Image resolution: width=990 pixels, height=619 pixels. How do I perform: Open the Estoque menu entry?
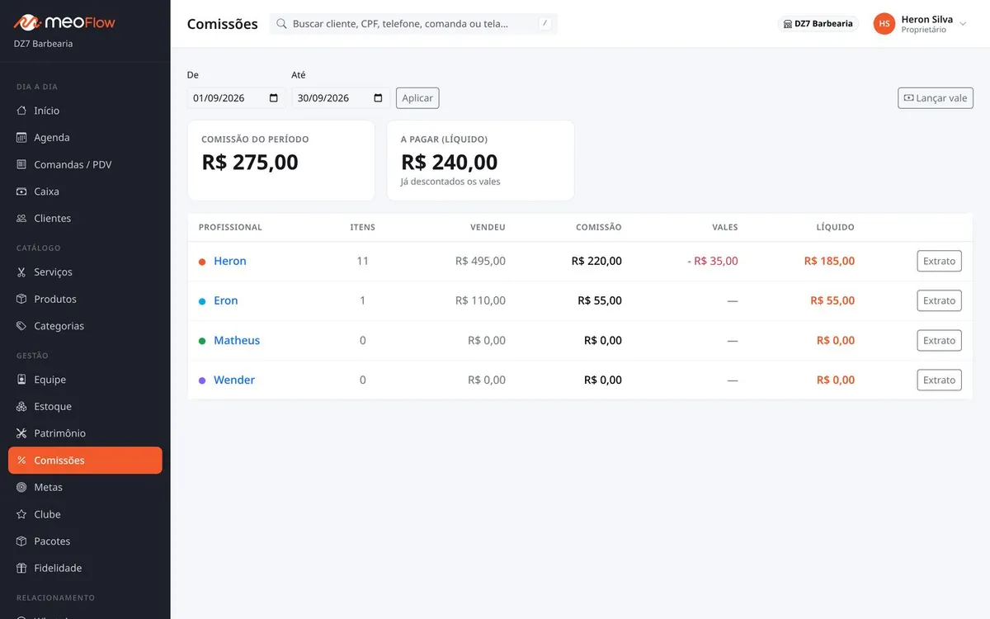pos(85,407)
